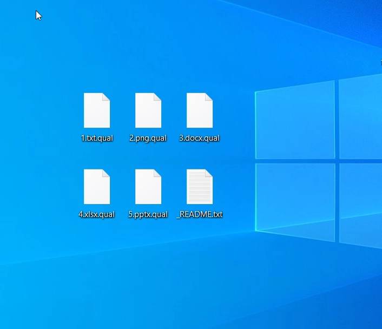Click the "4.xlsx.qual" filename label
This screenshot has height=329, width=382.
tap(97, 214)
